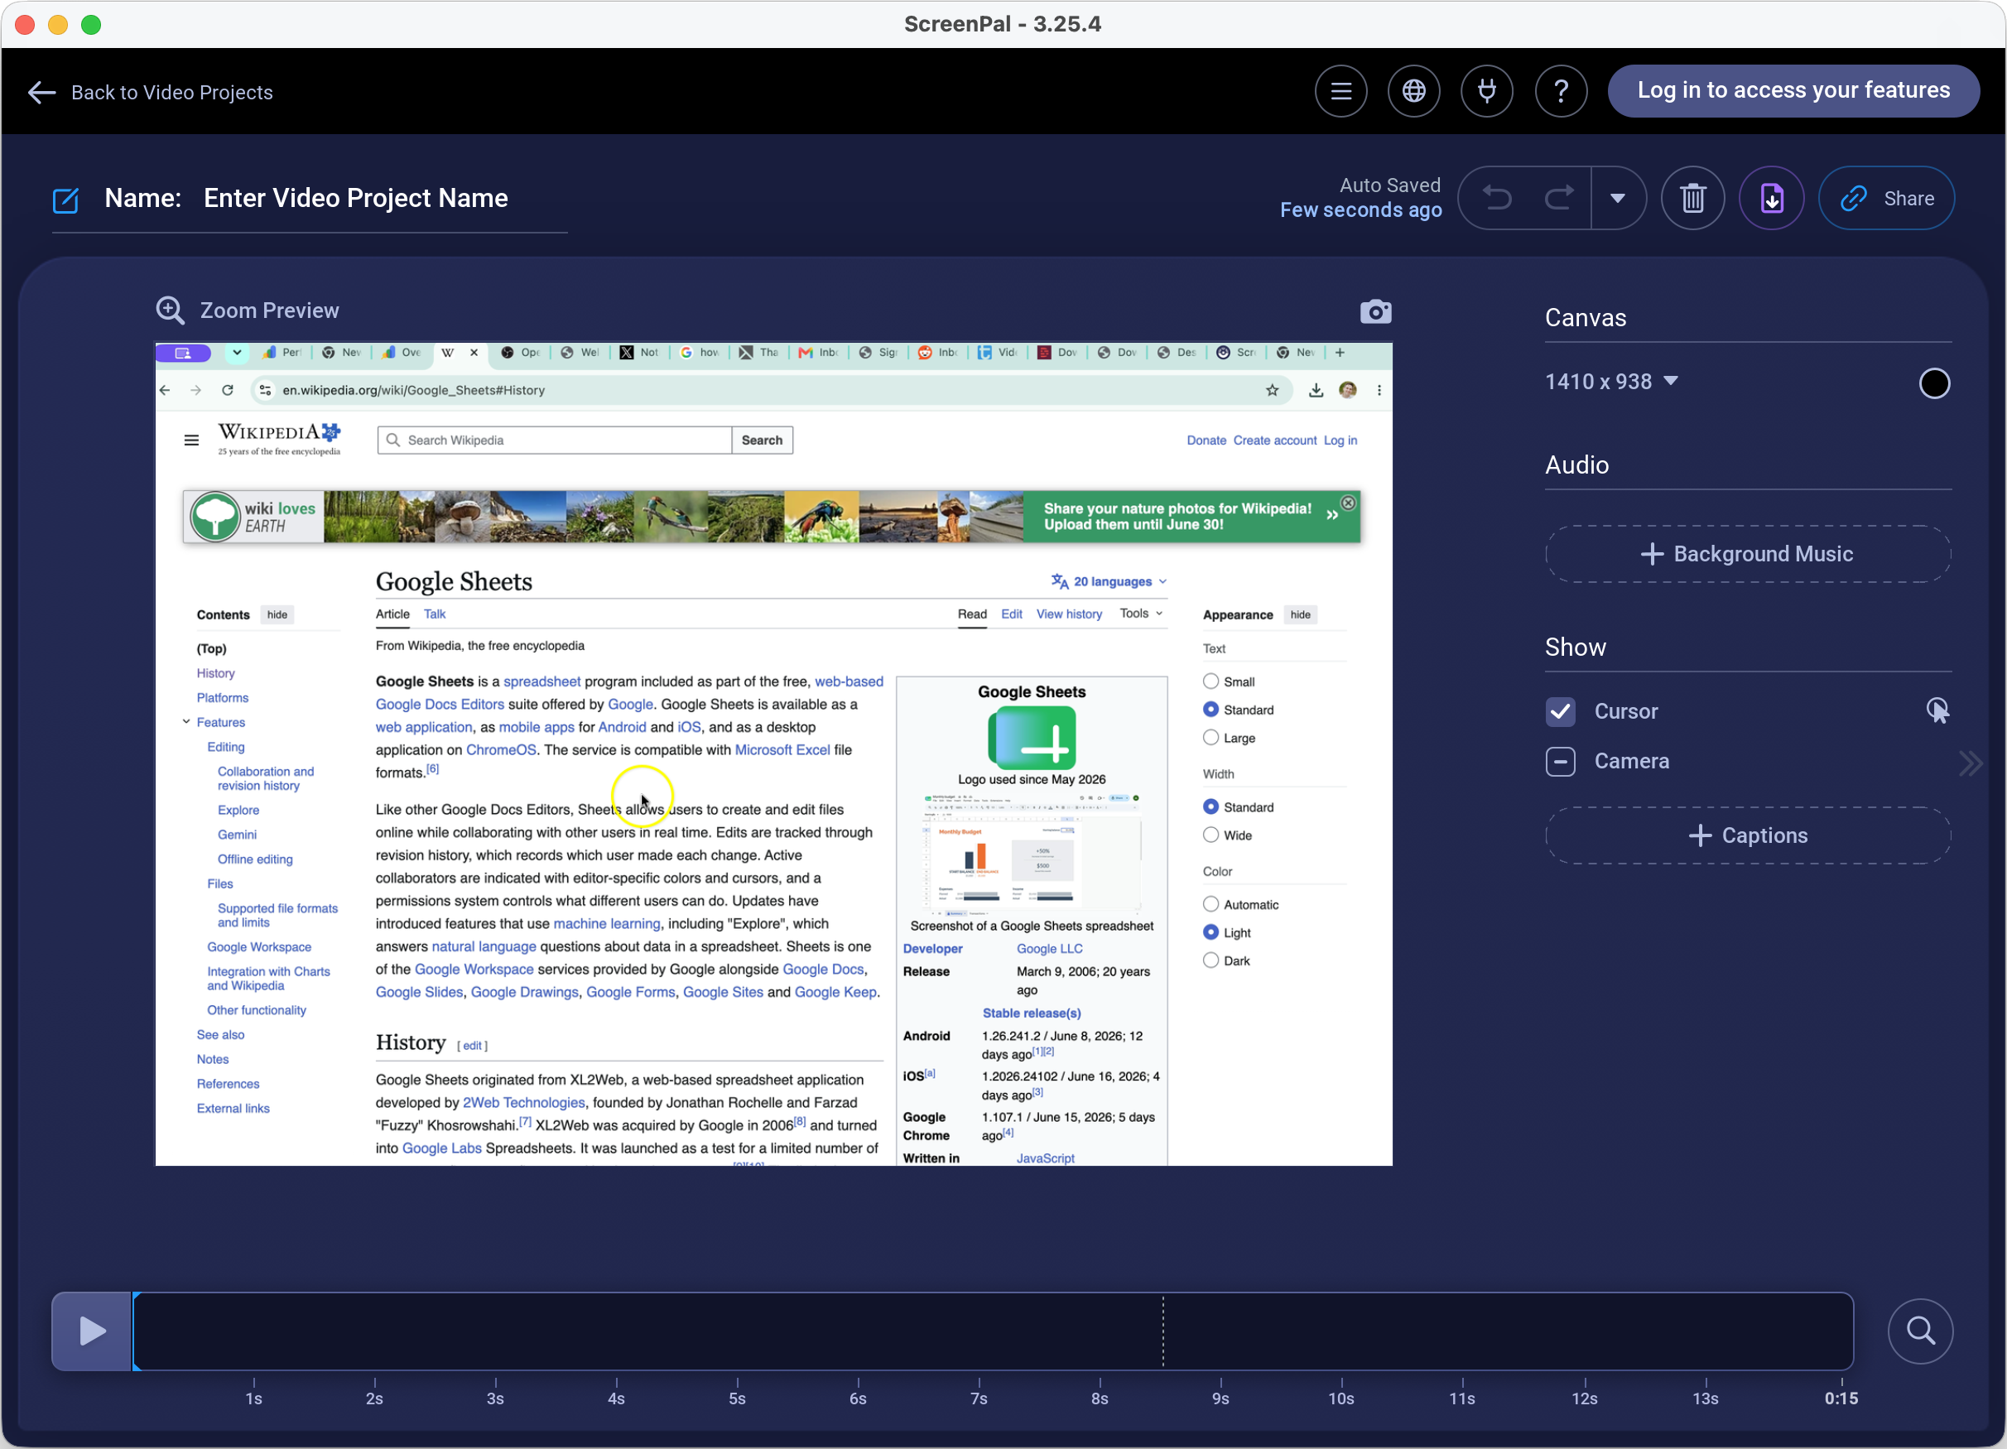This screenshot has height=1449, width=2007.
Task: Hide the Contents sidebar
Action: click(277, 615)
